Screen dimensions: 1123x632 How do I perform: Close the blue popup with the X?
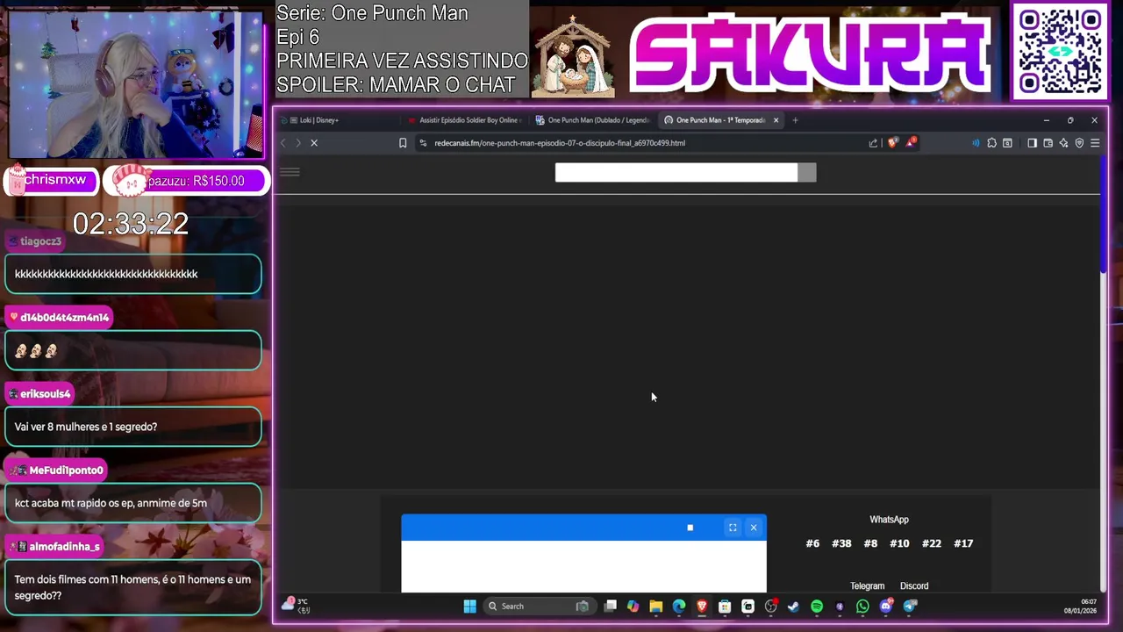point(754,528)
